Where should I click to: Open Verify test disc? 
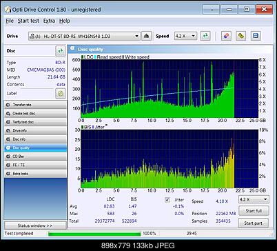[x=36, y=122]
